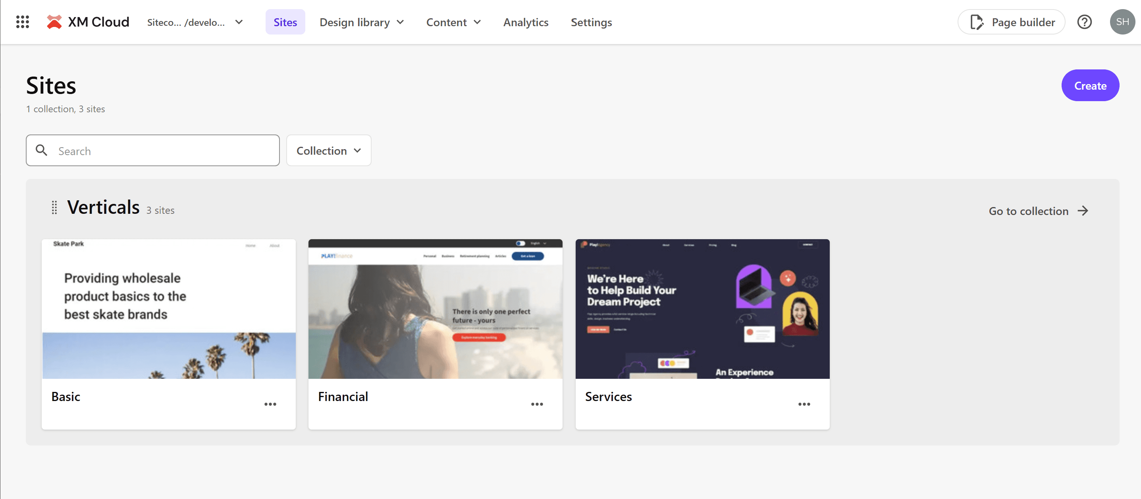Follow the Go to collection link
The width and height of the screenshot is (1141, 499).
1038,211
